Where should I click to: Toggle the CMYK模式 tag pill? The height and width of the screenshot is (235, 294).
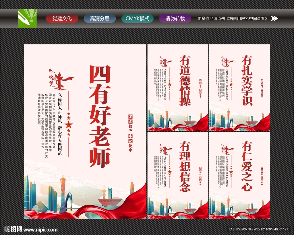[x=138, y=19]
